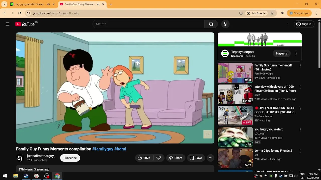Open the ARC Raiders LIVE thumbnail
Screen dimensions: 321x180
[235, 115]
